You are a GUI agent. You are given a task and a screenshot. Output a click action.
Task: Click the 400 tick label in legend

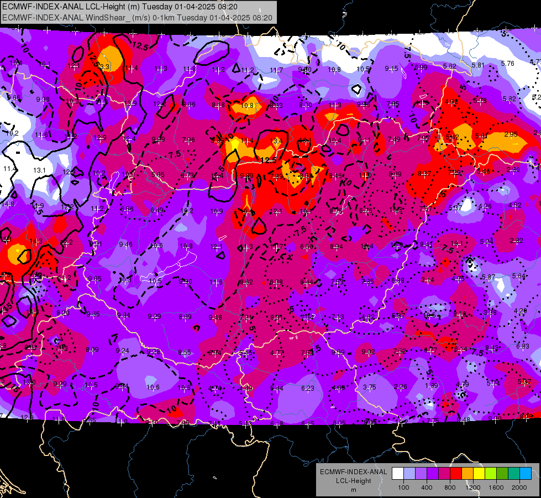427,487
